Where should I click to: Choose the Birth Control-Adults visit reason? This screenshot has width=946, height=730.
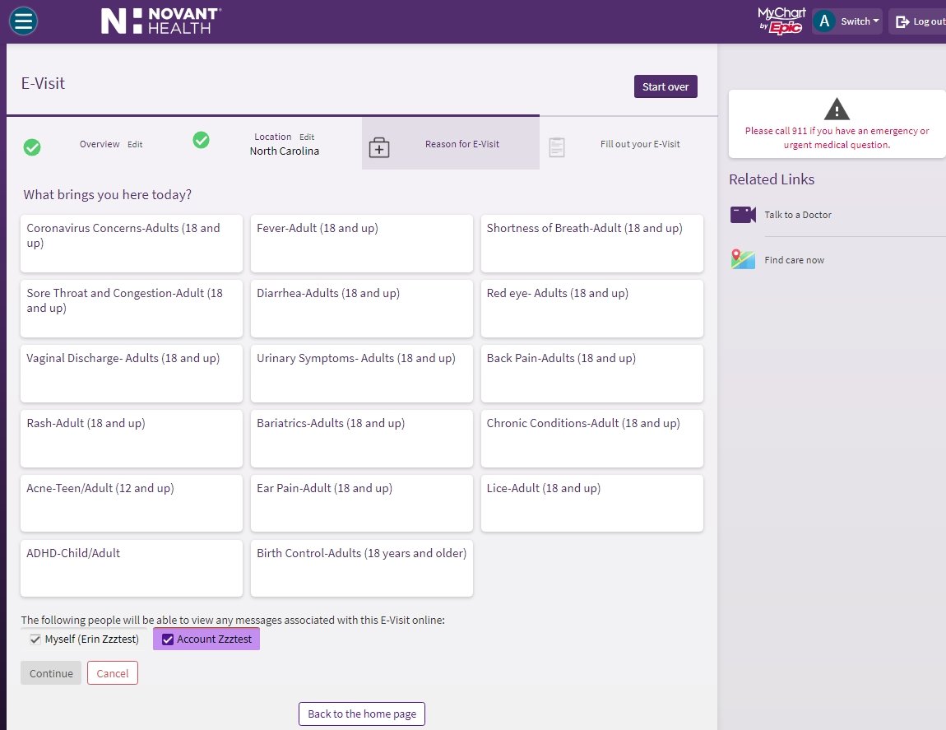pyautogui.click(x=361, y=568)
